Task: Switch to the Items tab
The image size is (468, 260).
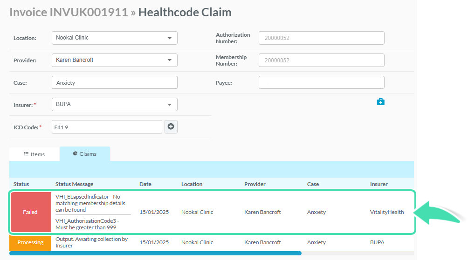Action: coord(34,154)
